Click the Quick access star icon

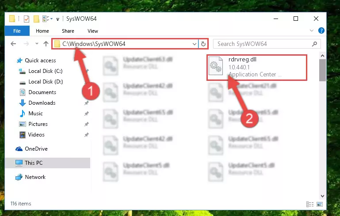click(19, 61)
